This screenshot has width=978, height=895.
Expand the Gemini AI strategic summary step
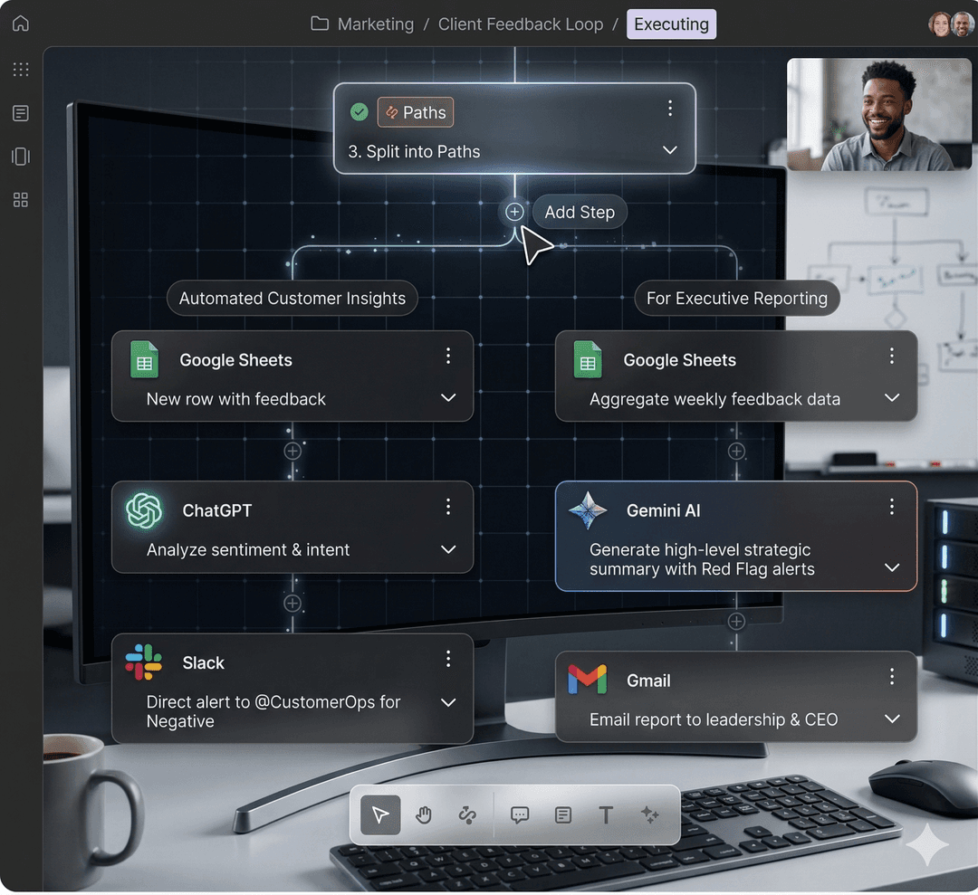pos(893,568)
